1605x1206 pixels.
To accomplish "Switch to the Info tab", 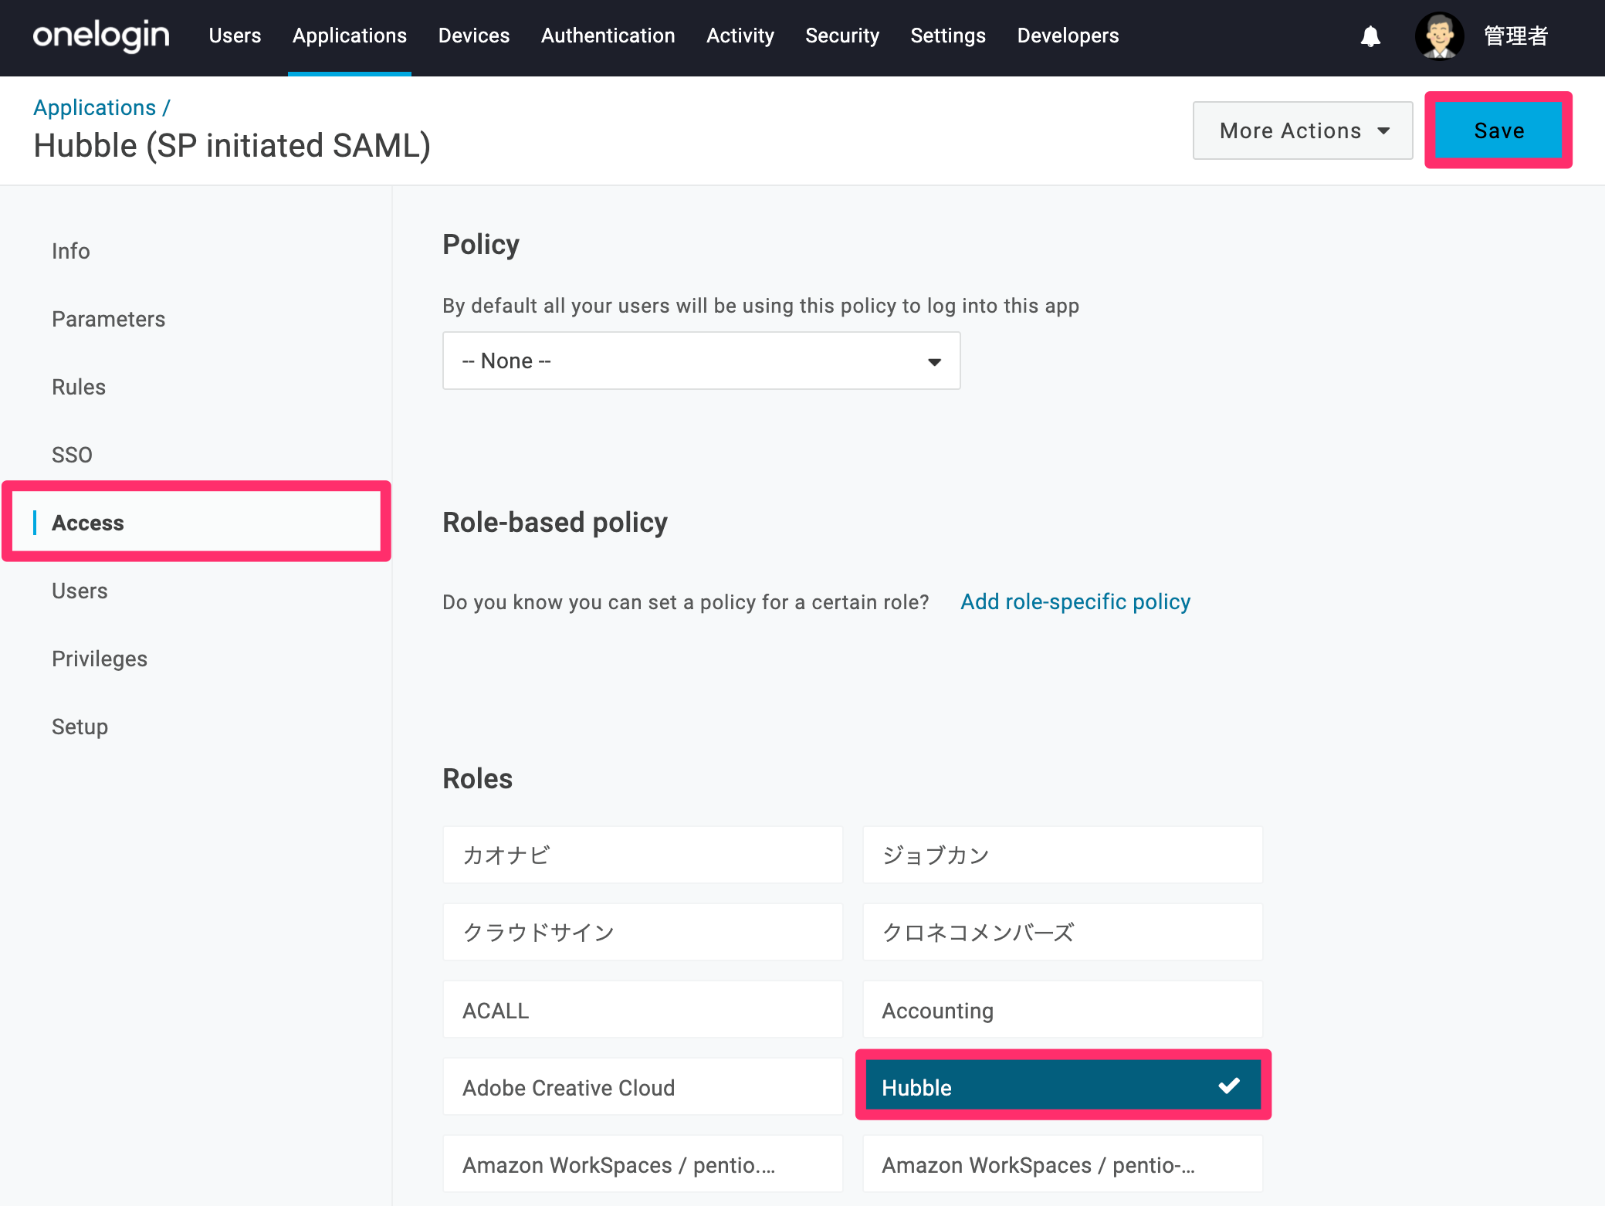I will click(x=71, y=251).
